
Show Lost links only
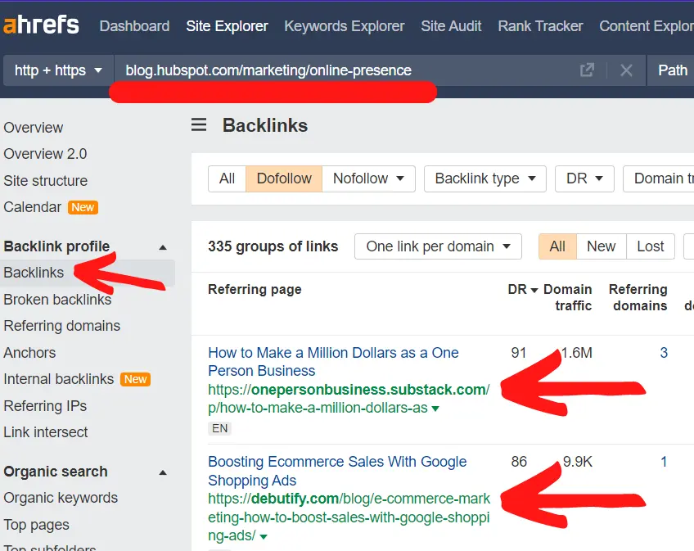(650, 246)
